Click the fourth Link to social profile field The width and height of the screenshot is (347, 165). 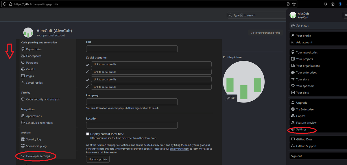tap(151, 87)
